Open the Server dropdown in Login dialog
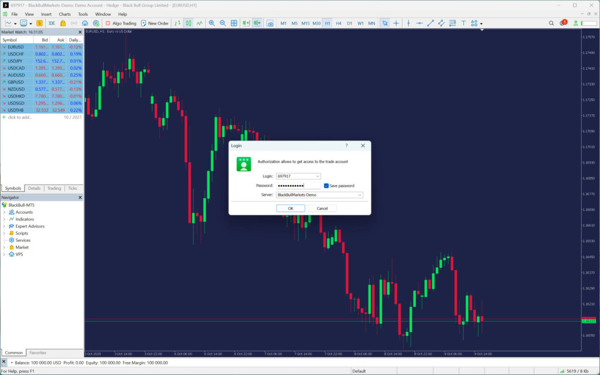600x375 pixels. [359, 195]
